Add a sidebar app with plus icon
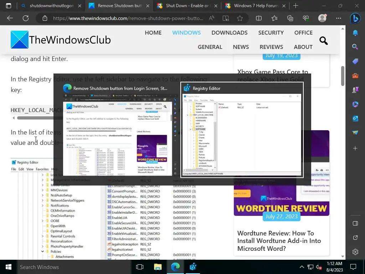 pyautogui.click(x=355, y=148)
